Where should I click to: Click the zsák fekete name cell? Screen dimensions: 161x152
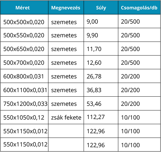click(x=66, y=117)
